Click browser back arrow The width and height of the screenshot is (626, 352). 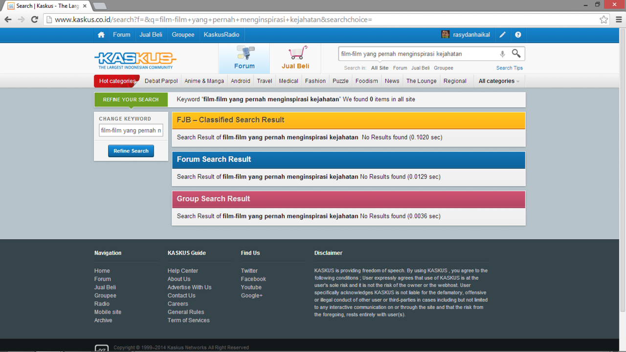pyautogui.click(x=8, y=20)
